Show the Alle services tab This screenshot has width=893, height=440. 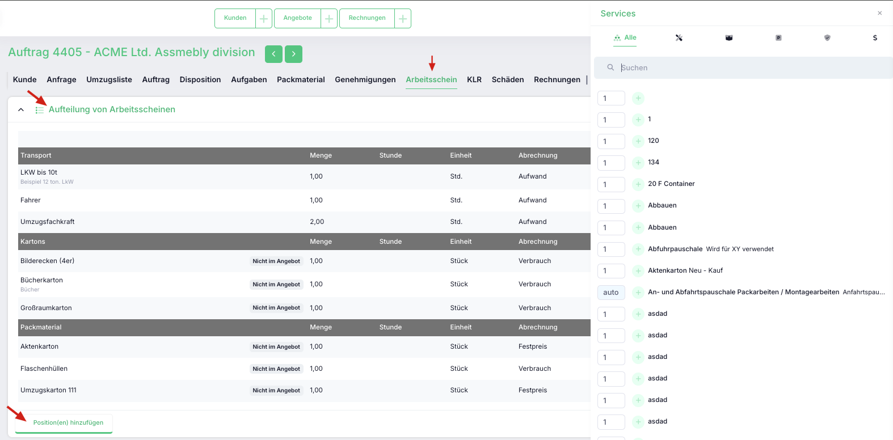(x=625, y=38)
